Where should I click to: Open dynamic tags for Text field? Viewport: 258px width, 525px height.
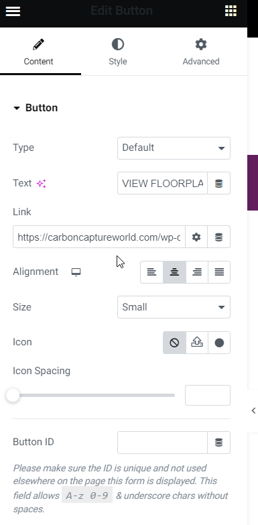[219, 183]
